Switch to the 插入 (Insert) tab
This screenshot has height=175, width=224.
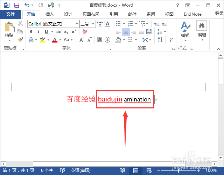point(50,14)
